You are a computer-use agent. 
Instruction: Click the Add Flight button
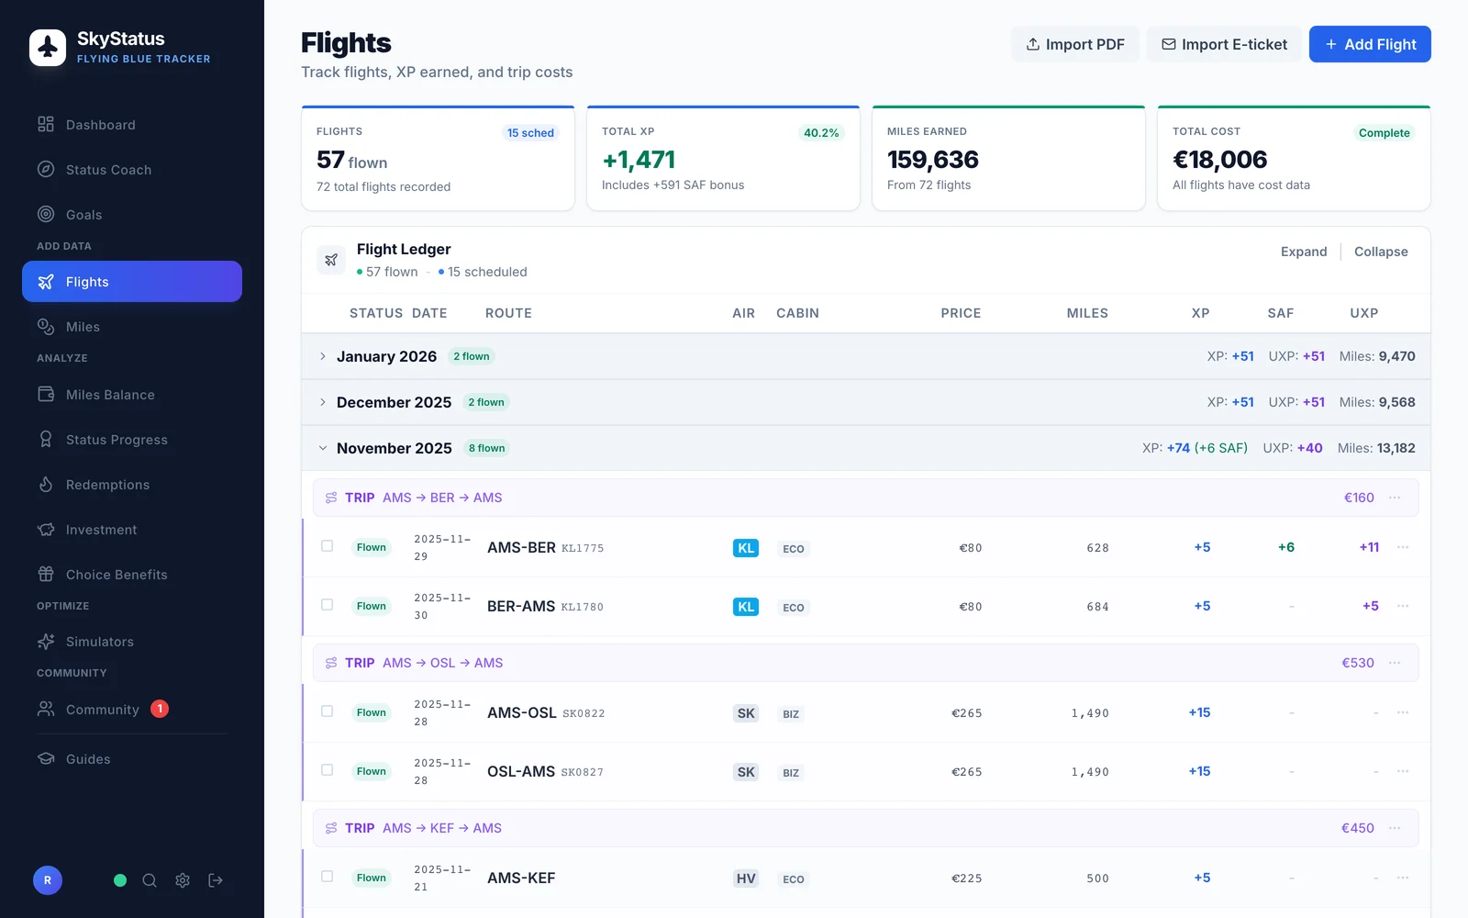click(x=1370, y=44)
